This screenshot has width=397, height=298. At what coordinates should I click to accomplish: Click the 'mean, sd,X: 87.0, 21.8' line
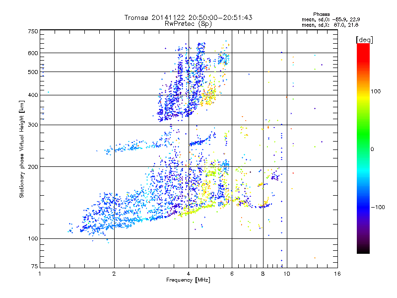330,25
